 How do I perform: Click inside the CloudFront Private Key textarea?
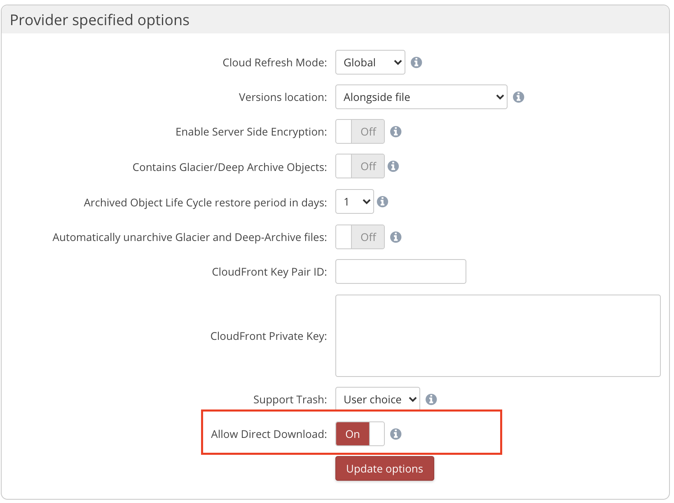(x=498, y=335)
